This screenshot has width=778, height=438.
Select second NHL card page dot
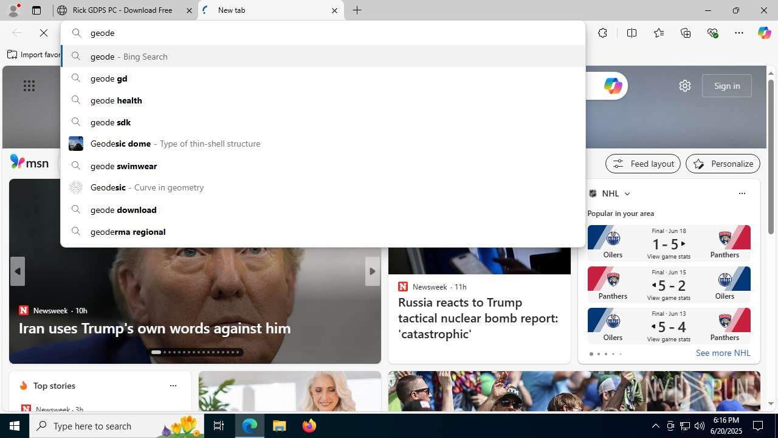pos(598,354)
